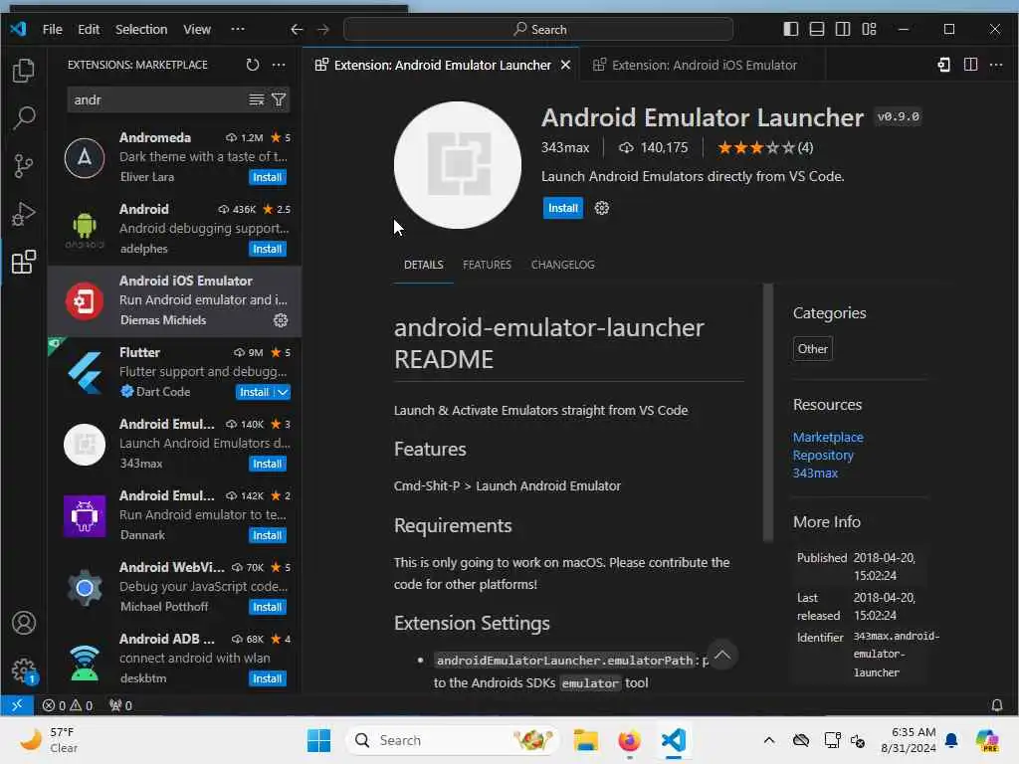Install the Andromeda theme extension
Image resolution: width=1019 pixels, height=764 pixels.
(267, 177)
